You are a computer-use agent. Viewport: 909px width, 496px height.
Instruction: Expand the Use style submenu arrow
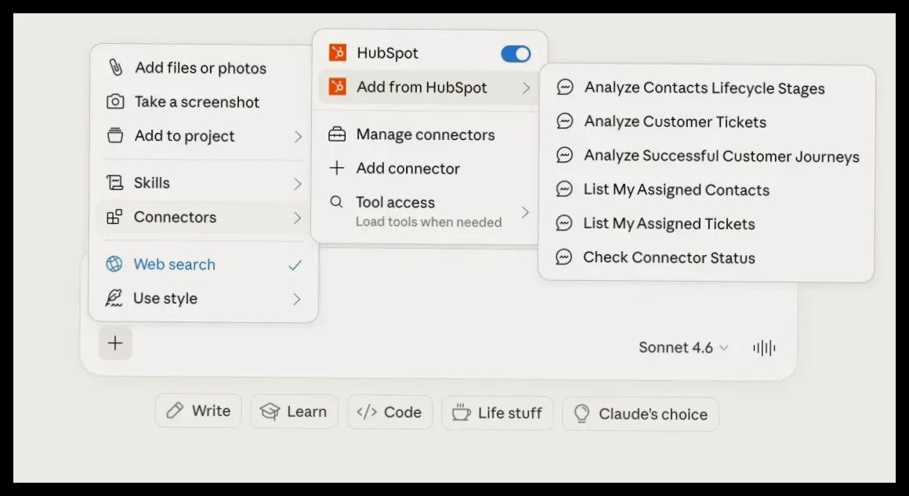click(297, 299)
